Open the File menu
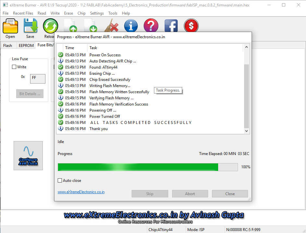 6,13
